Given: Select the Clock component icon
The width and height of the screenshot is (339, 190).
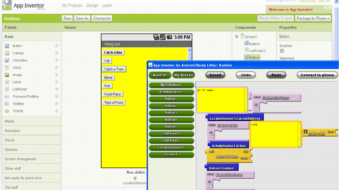Looking at the screenshot, I should 7,68.
